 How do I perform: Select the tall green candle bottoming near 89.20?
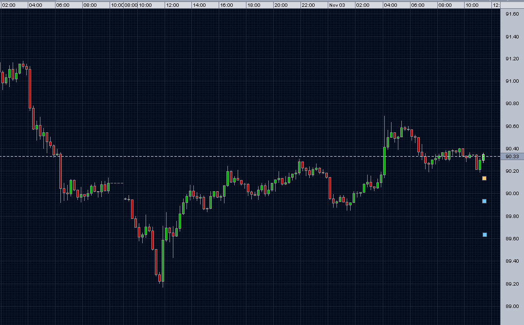coord(163,260)
